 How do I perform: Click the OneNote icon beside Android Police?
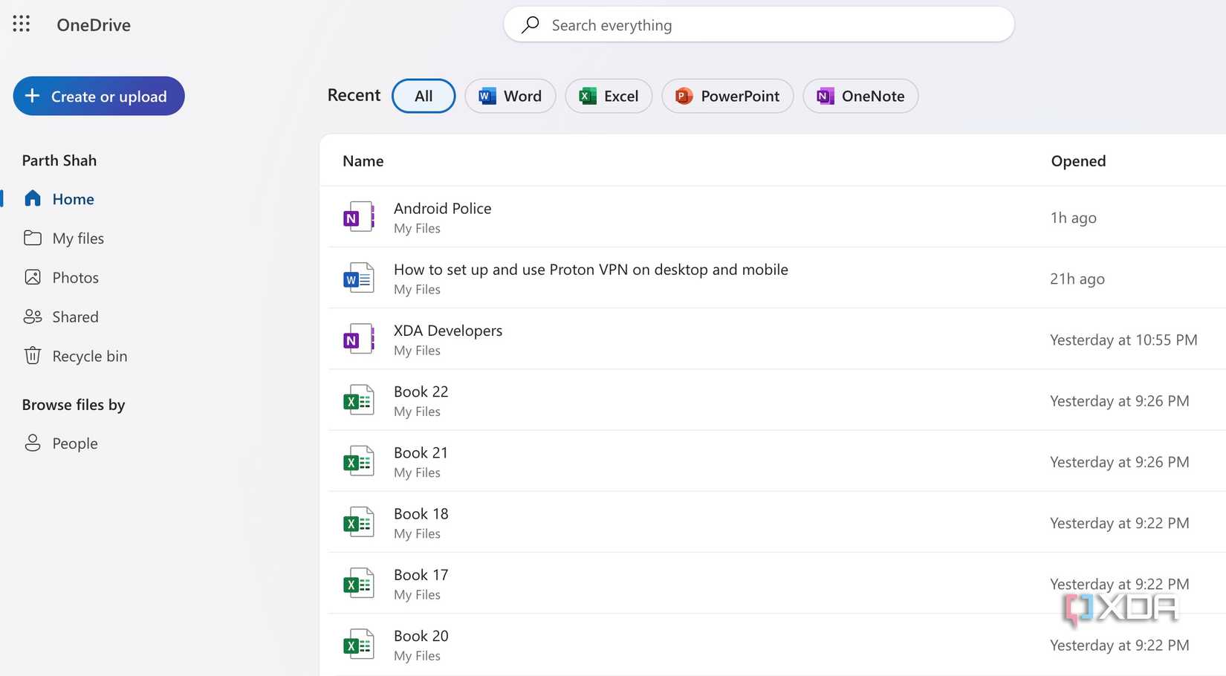click(359, 217)
